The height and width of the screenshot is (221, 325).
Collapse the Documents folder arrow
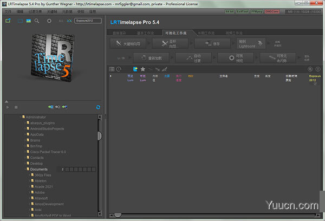coord(25,170)
